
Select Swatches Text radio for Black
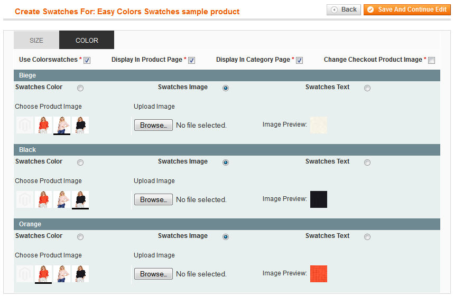(367, 162)
